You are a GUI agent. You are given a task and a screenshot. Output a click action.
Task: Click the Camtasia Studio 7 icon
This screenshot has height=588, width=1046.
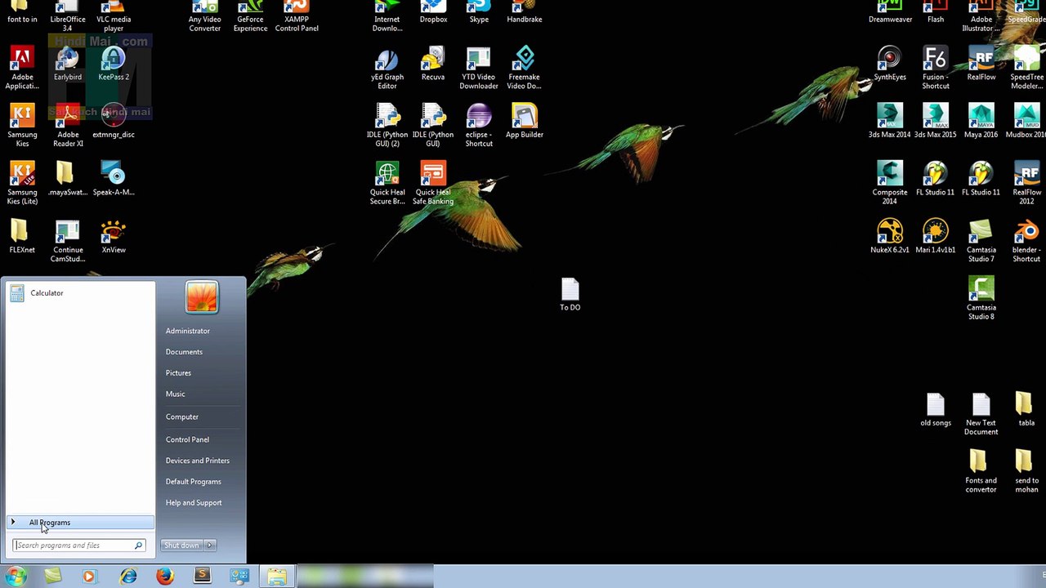coord(981,241)
